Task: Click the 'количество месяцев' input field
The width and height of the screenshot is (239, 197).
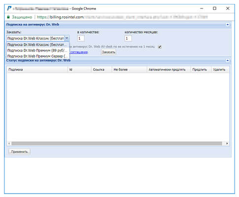Action: pyautogui.click(x=128, y=38)
